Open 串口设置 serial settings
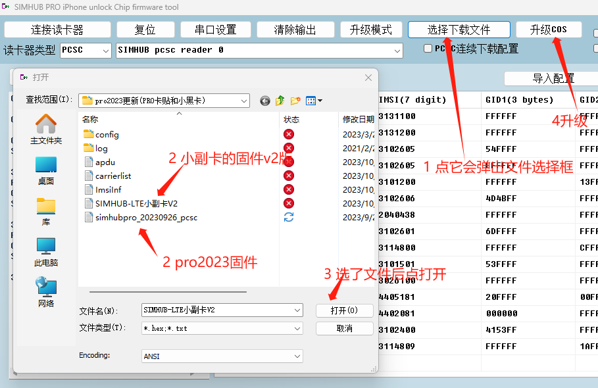The height and width of the screenshot is (388, 598). [x=216, y=30]
